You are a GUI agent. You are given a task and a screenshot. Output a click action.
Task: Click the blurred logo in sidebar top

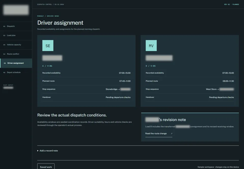tap(16, 10)
